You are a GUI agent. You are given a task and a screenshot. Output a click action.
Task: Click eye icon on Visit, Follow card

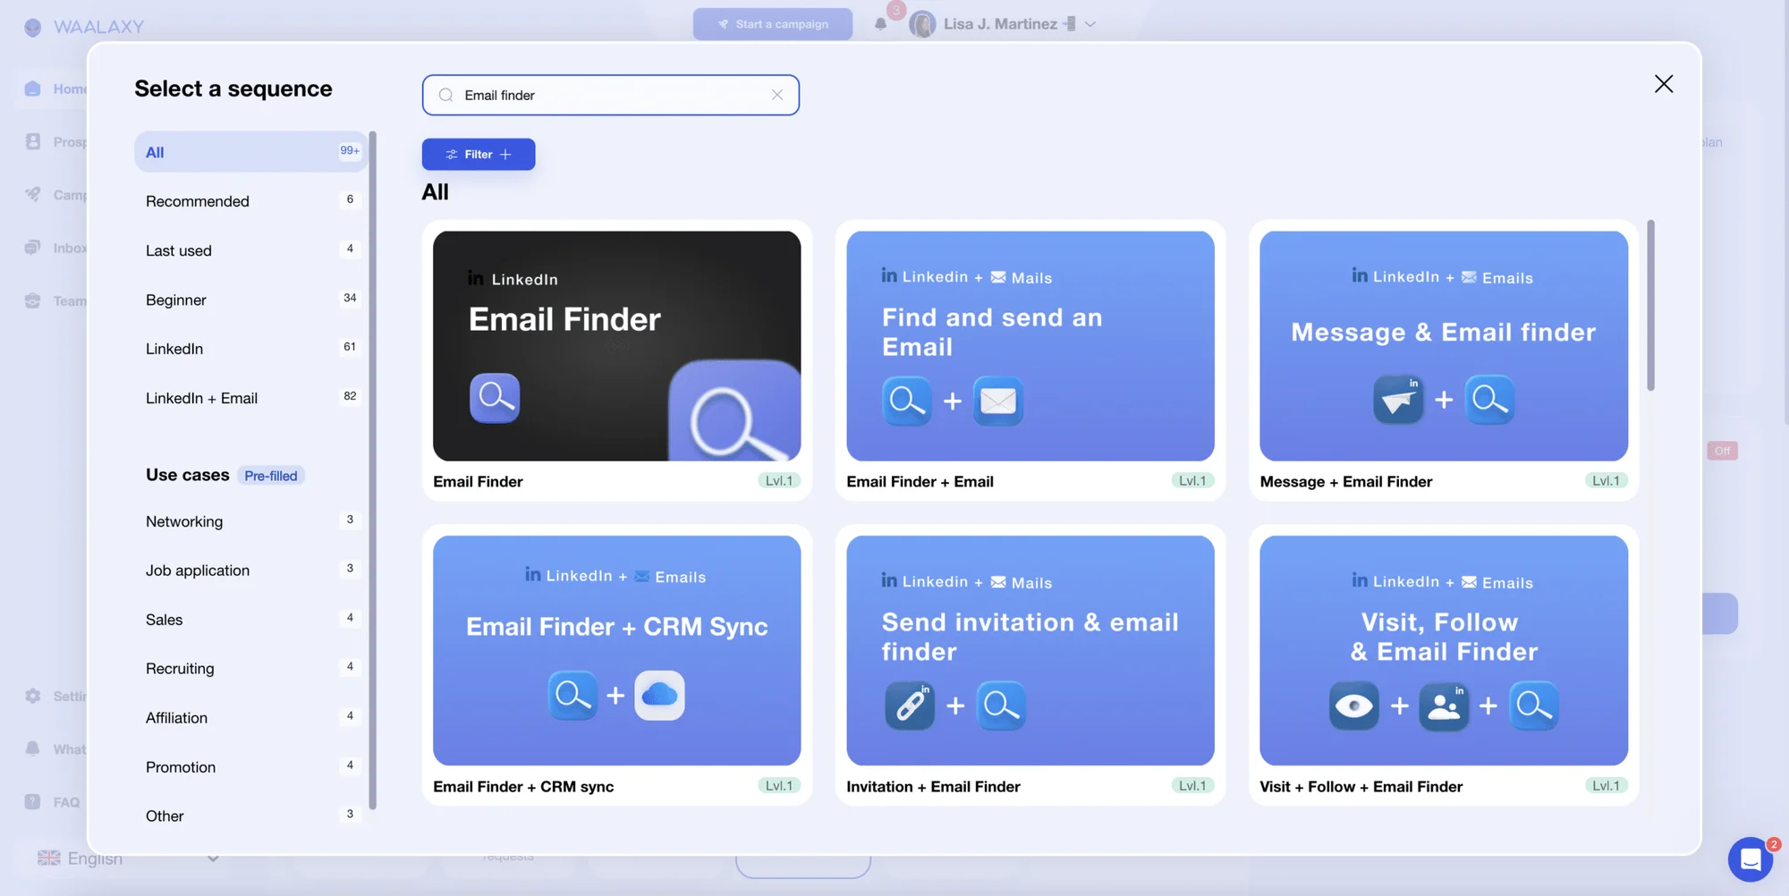click(x=1354, y=706)
